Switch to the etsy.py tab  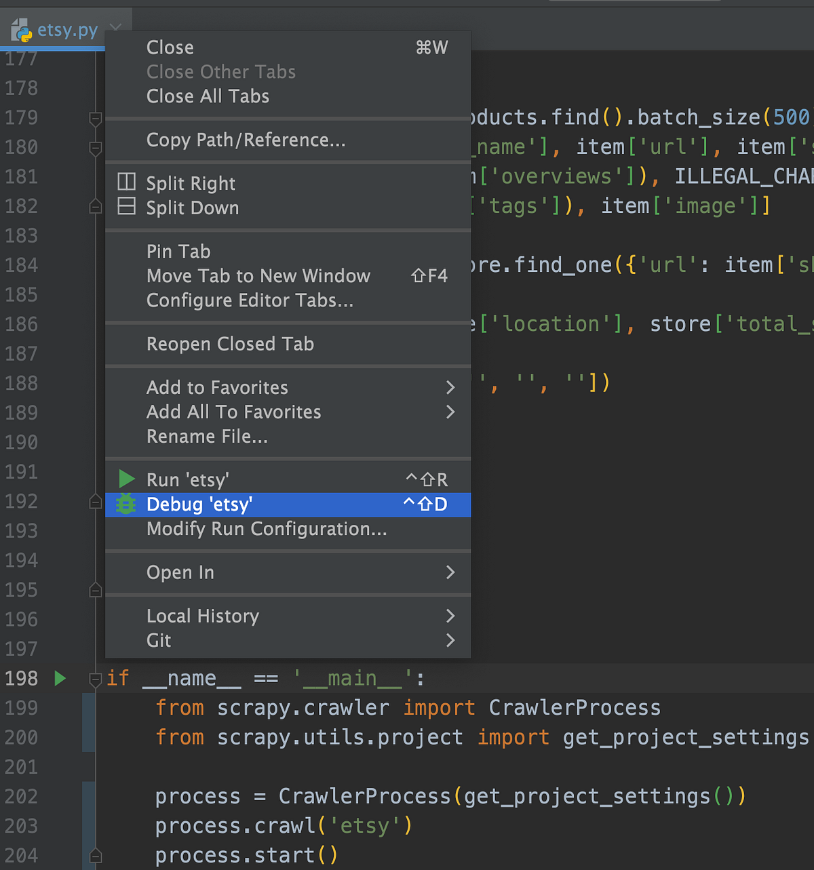click(x=68, y=30)
